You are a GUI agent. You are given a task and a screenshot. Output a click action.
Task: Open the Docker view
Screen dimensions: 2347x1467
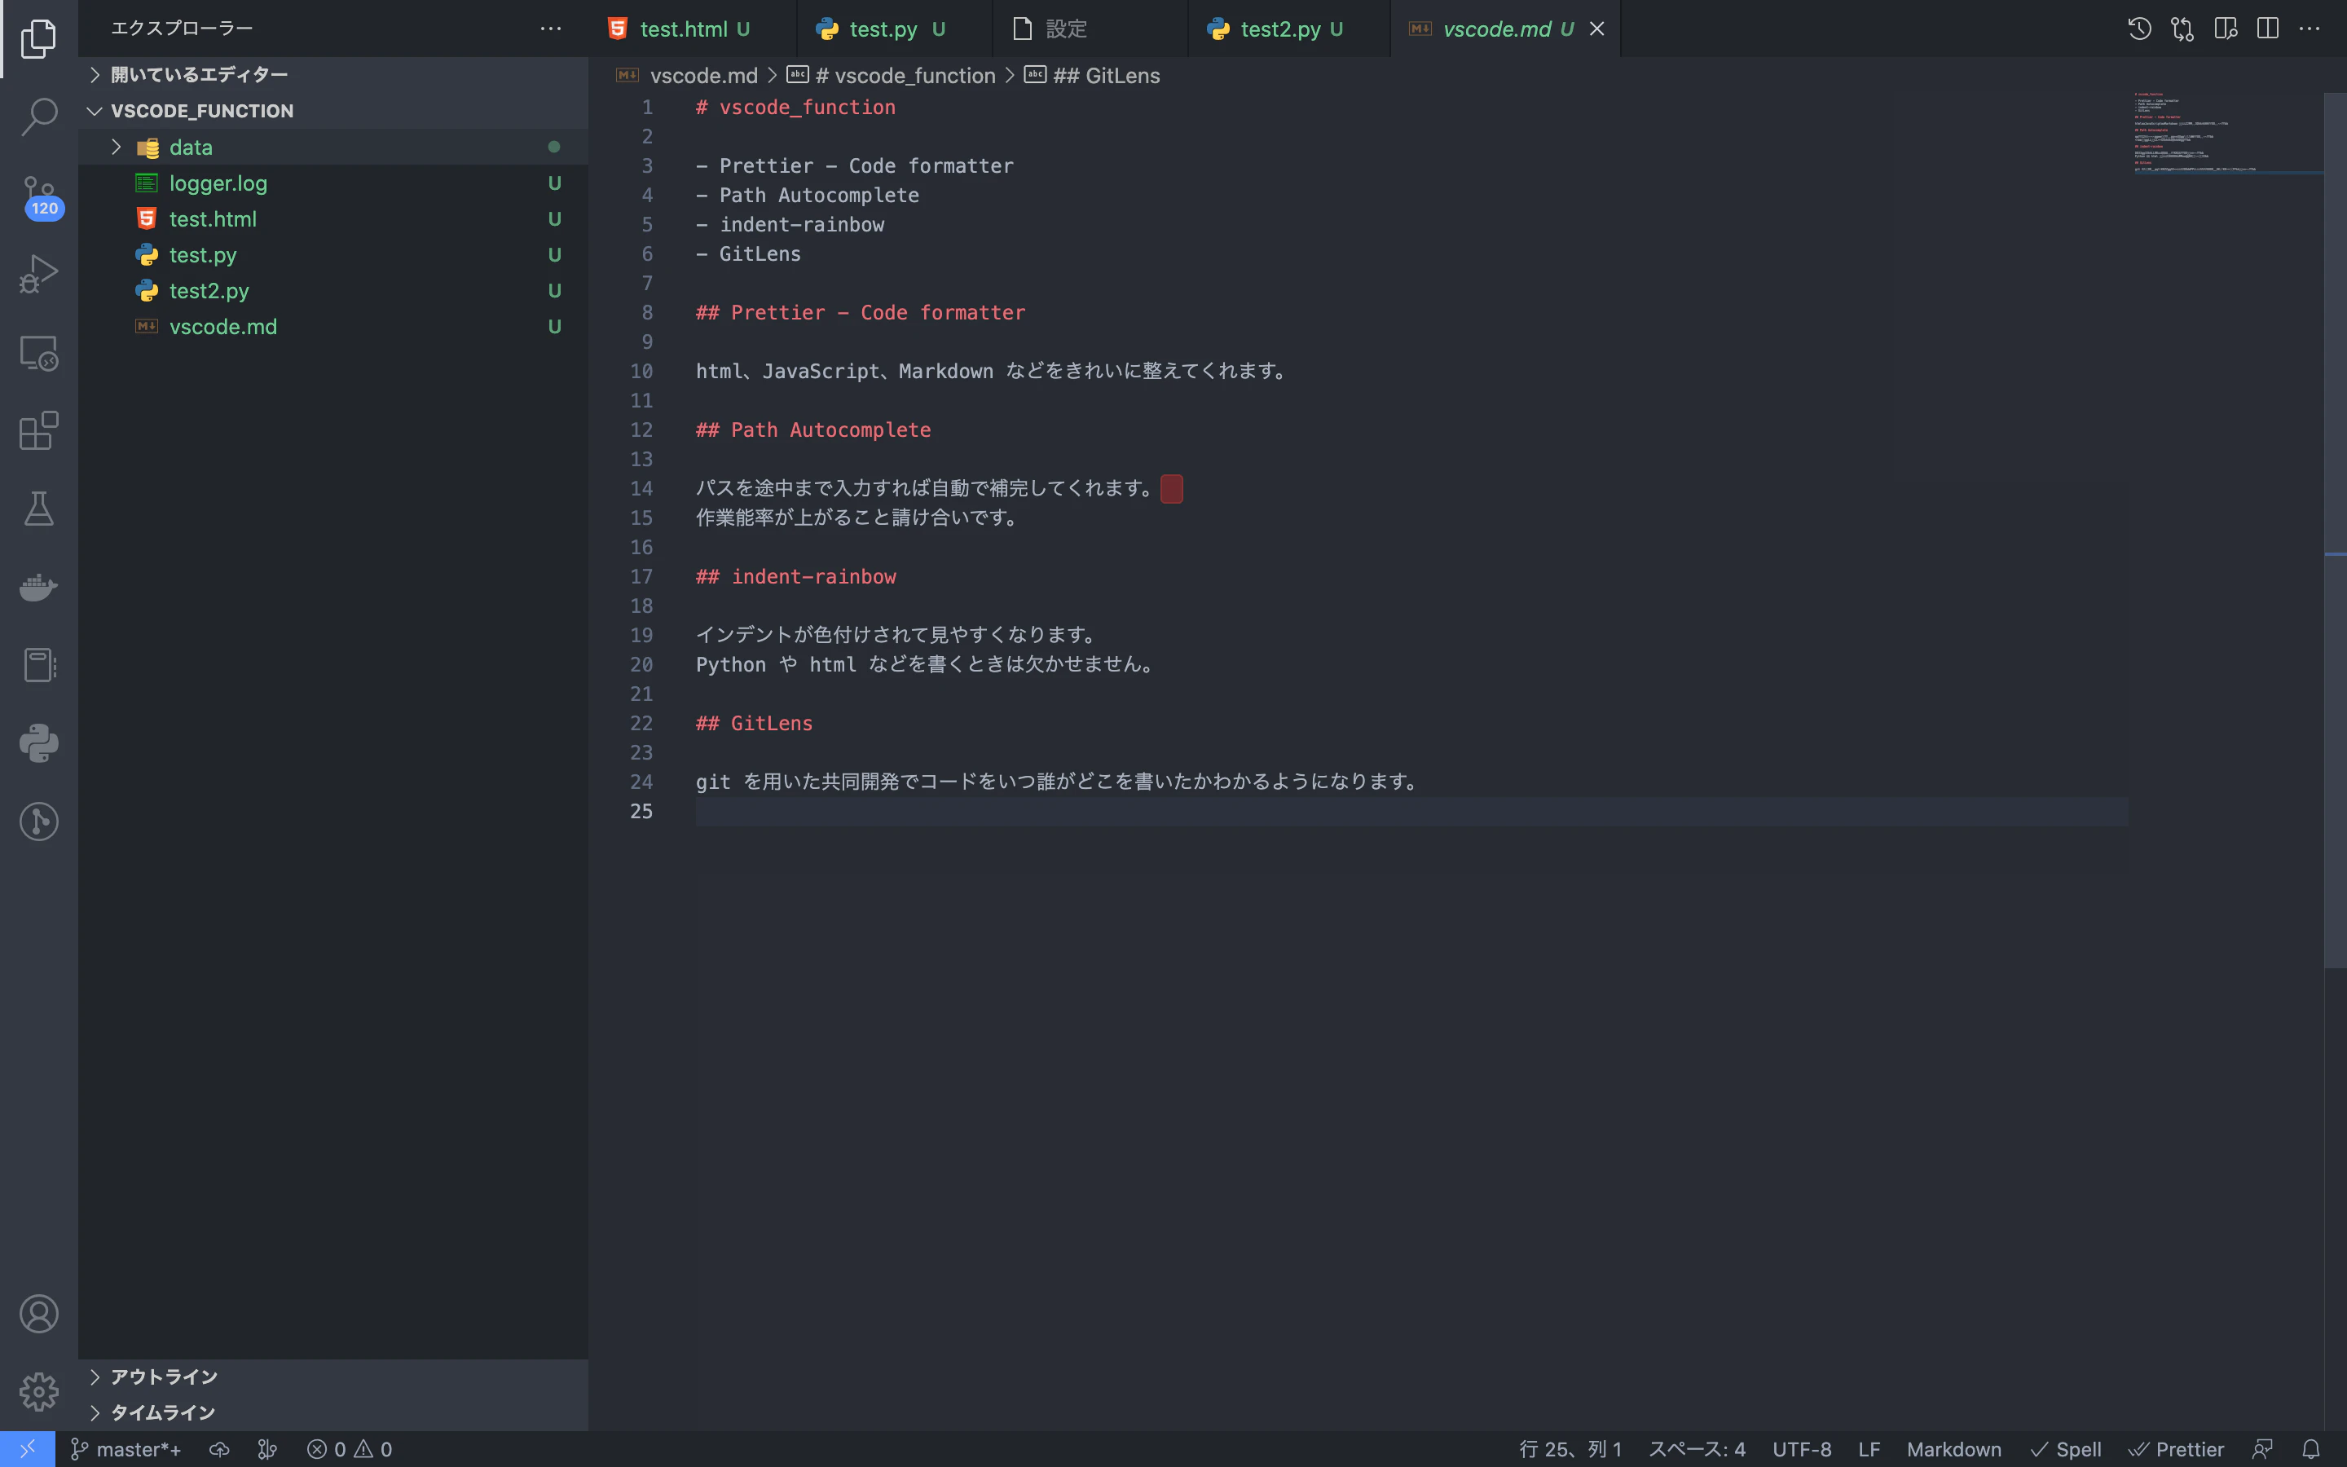point(39,587)
